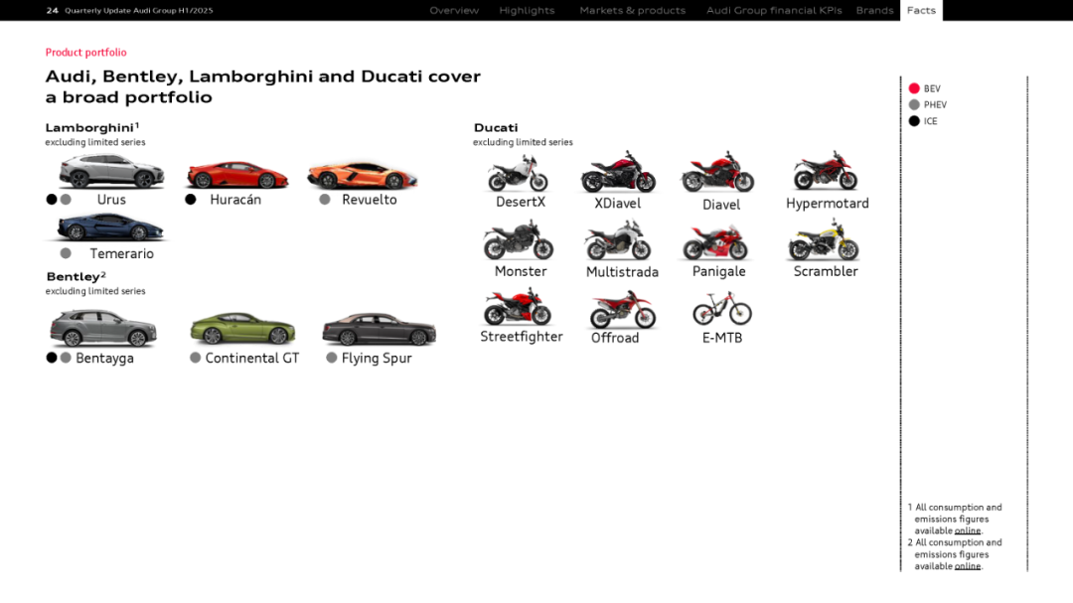Click the E-MTB bicycle image
Image resolution: width=1073 pixels, height=603 pixels.
click(722, 309)
